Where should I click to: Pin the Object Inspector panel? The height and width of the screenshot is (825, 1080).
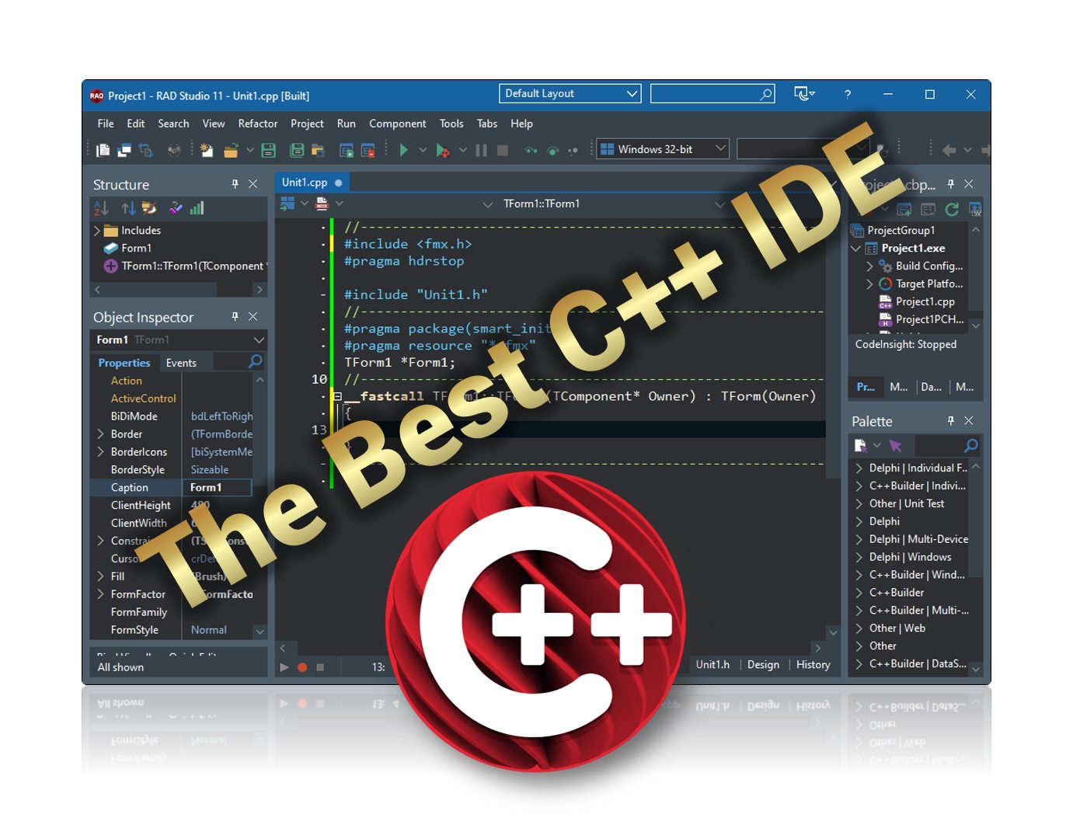pos(235,317)
